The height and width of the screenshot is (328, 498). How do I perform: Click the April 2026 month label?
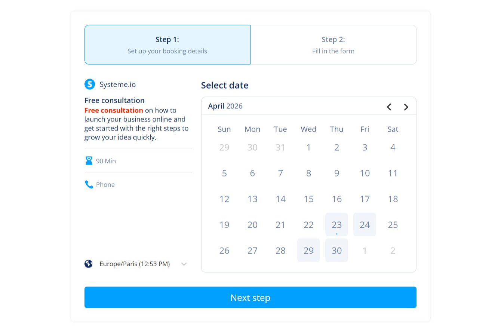point(225,106)
